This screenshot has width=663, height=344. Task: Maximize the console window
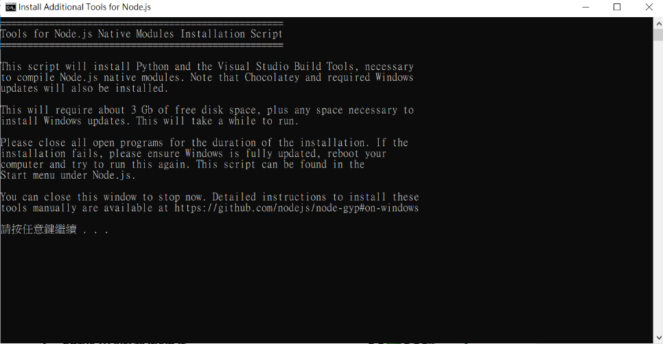[617, 7]
